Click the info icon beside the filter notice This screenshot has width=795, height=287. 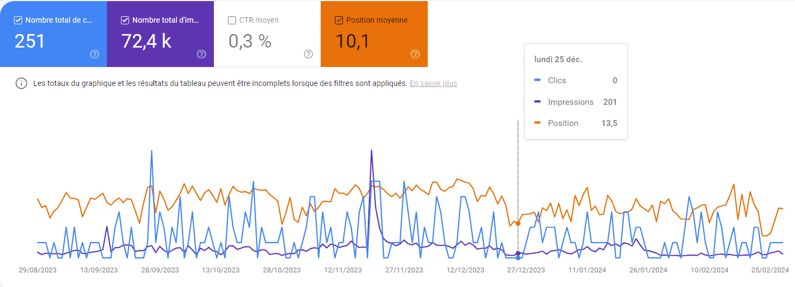21,84
